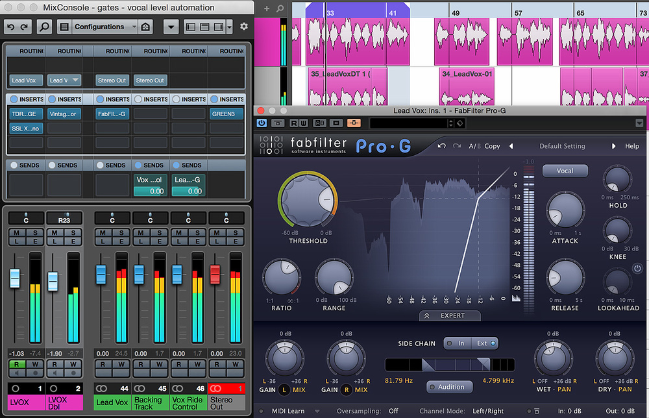Toggle FabFilter A/B comparison
Screen dimensions: 649x418
tap(475, 146)
